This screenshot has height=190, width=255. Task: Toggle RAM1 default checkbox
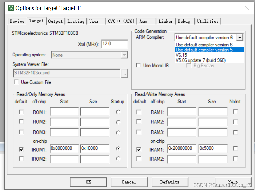coord(139,112)
